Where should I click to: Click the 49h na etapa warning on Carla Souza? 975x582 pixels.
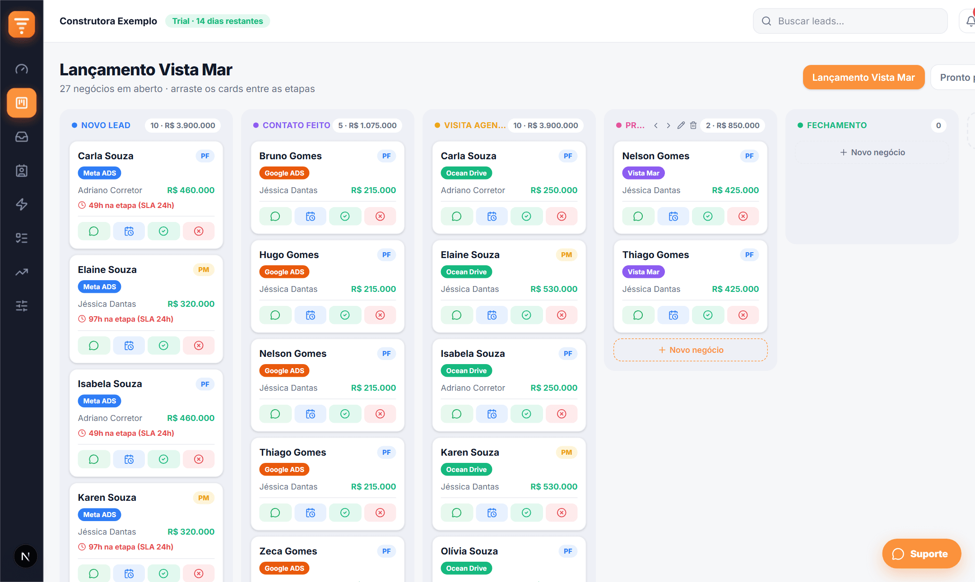(x=126, y=205)
